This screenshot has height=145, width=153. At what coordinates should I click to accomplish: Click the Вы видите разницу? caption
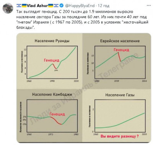(120, 136)
